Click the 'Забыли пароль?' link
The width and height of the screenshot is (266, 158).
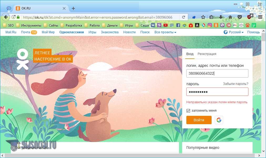(236, 84)
